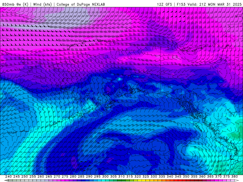Click the 320 colorbar value label
Viewport: 243px width, 182px height.
138,177
